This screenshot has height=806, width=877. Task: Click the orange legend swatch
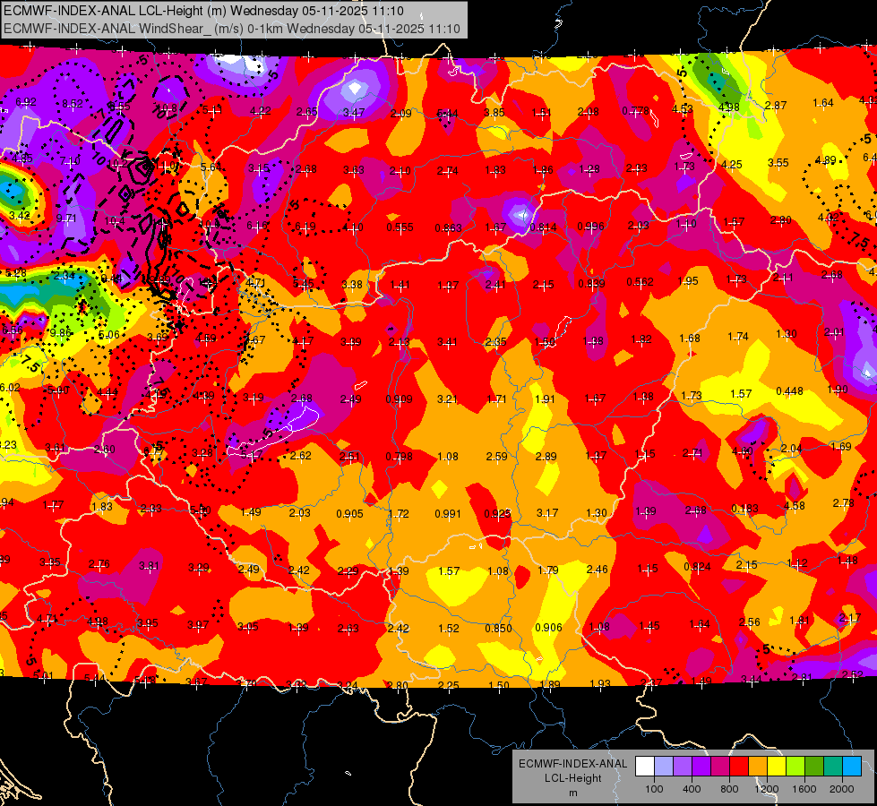pos(758,767)
